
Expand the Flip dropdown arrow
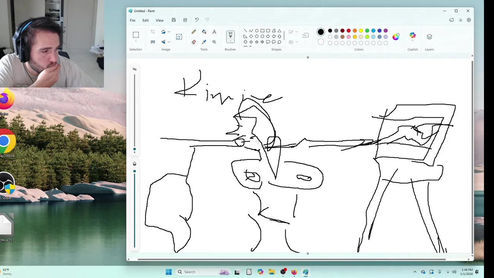point(169,42)
